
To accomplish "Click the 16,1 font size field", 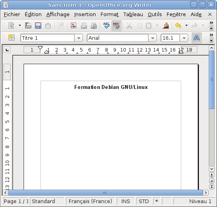I will 170,38.
